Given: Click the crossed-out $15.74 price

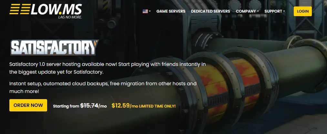Looking at the screenshot, I should tap(89, 106).
